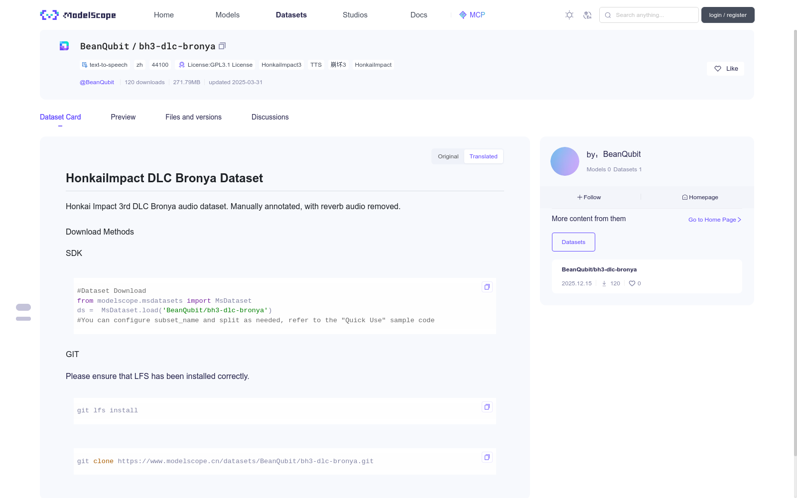
Task: Open the @BeanQubit author link
Action: [97, 82]
